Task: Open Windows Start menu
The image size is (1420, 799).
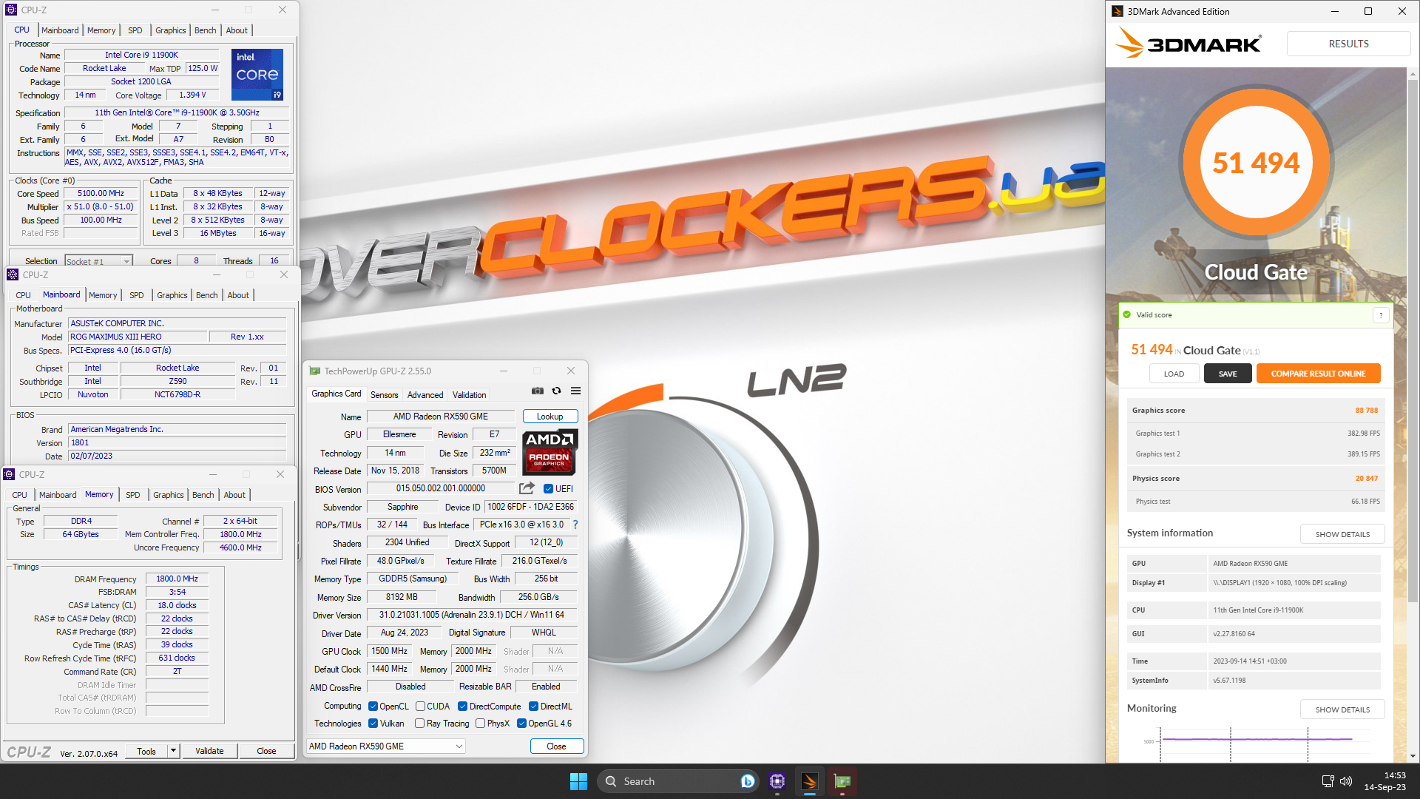Action: click(x=578, y=781)
